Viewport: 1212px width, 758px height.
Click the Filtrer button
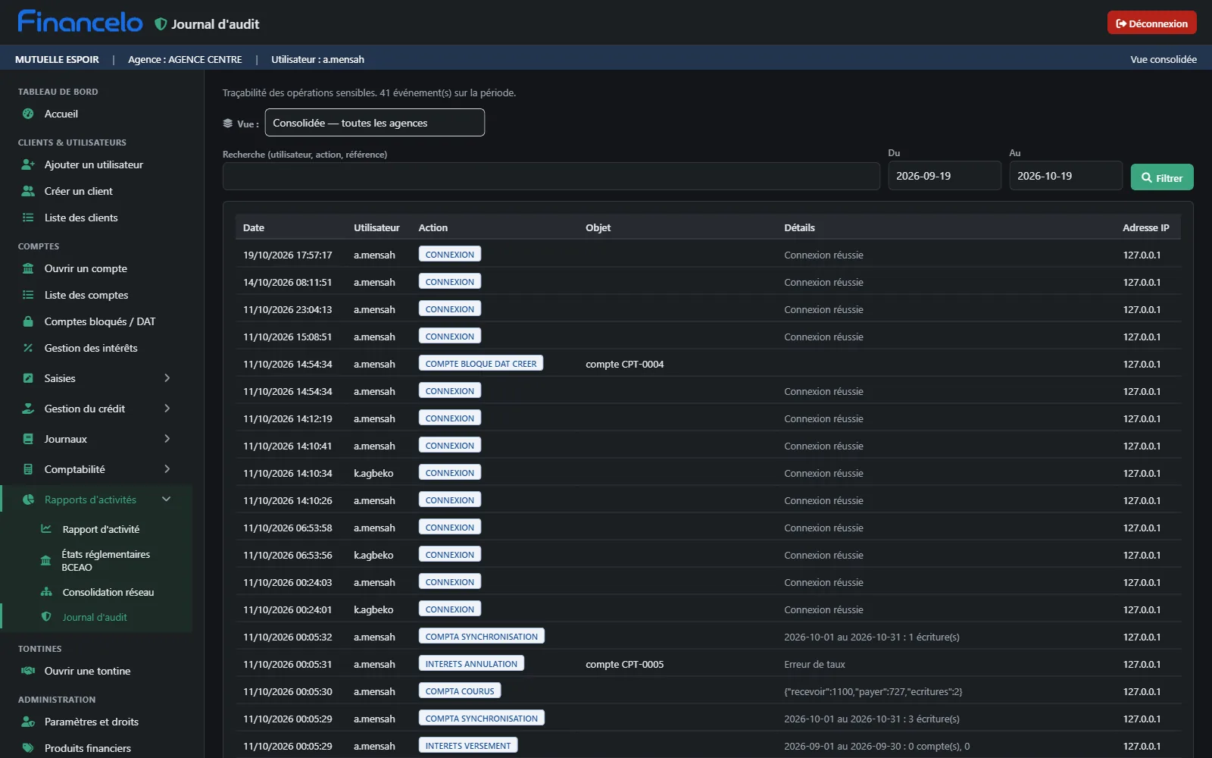[x=1162, y=177]
